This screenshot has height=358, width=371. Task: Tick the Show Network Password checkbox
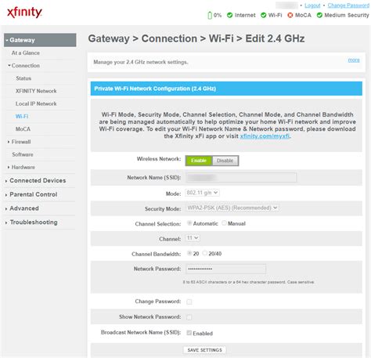tap(189, 317)
